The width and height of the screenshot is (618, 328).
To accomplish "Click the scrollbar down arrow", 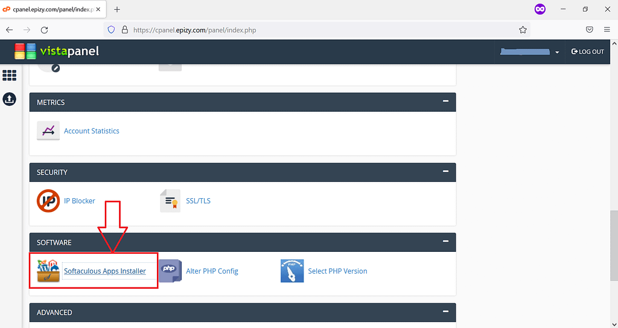I will point(614,324).
